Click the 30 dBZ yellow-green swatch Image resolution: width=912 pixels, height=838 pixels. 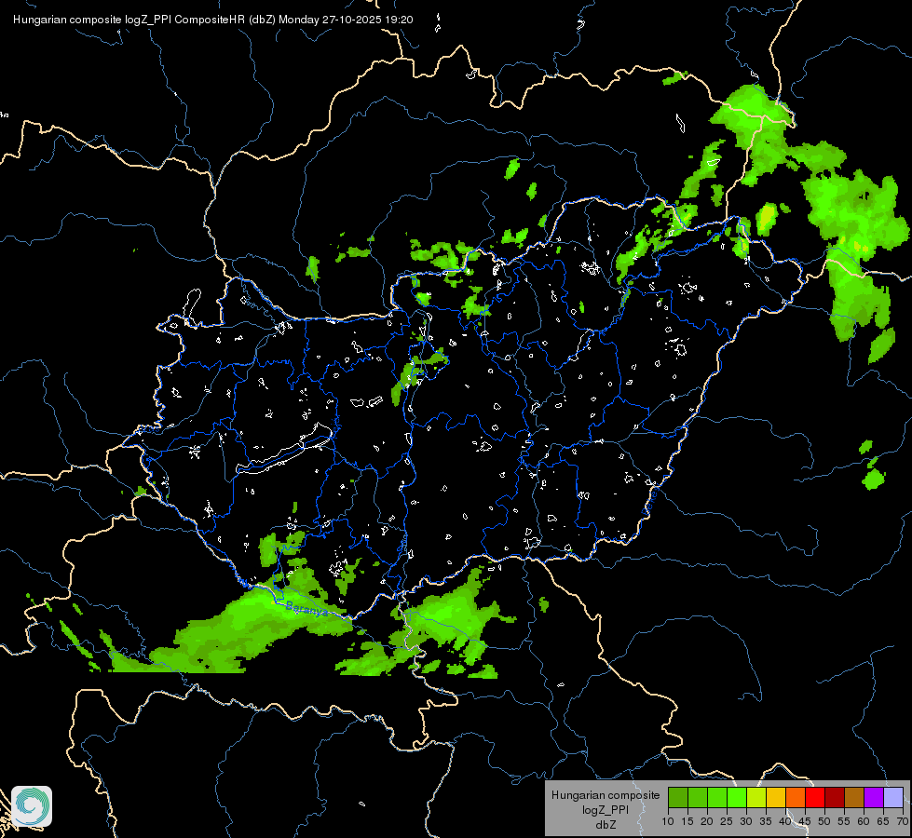(756, 797)
